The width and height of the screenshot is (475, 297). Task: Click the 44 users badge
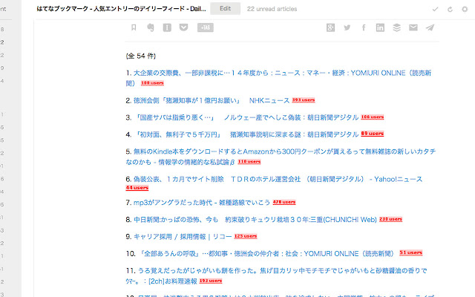137,188
